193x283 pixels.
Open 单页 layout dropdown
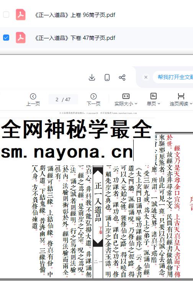153,104
